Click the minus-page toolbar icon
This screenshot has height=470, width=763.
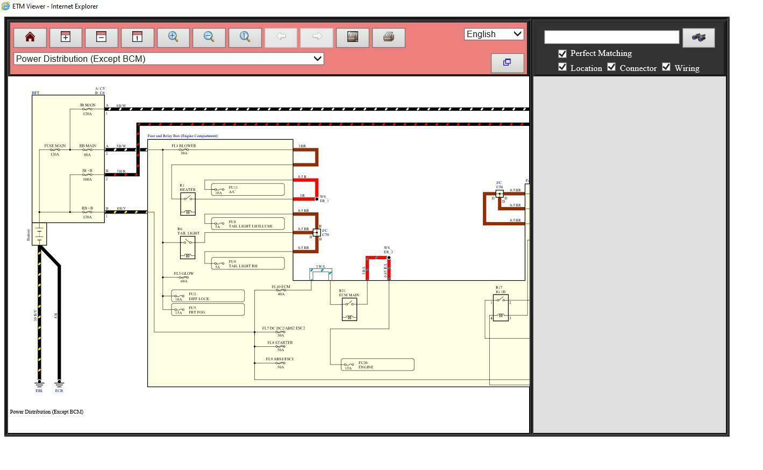[101, 37]
